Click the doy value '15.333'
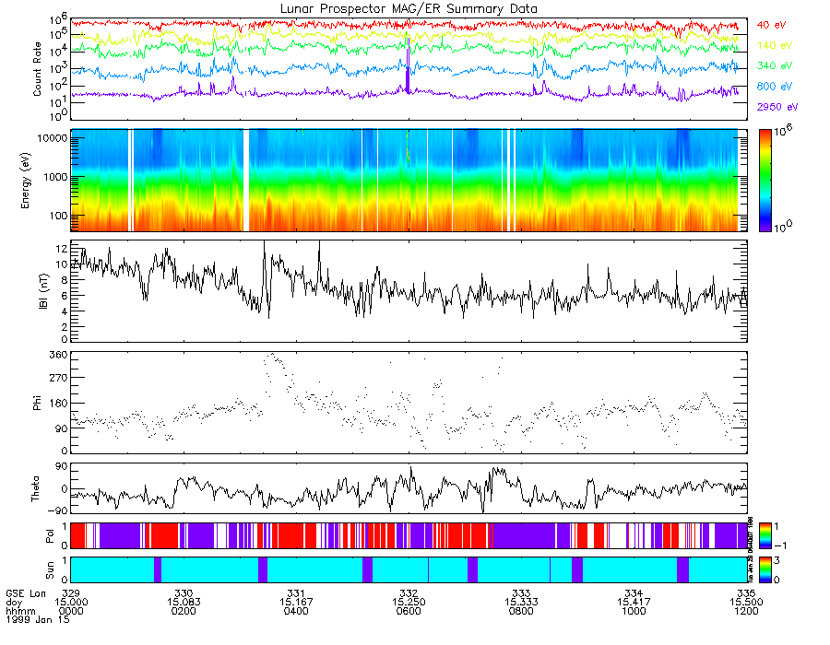Image resolution: width=830 pixels, height=645 pixels. pos(521,603)
